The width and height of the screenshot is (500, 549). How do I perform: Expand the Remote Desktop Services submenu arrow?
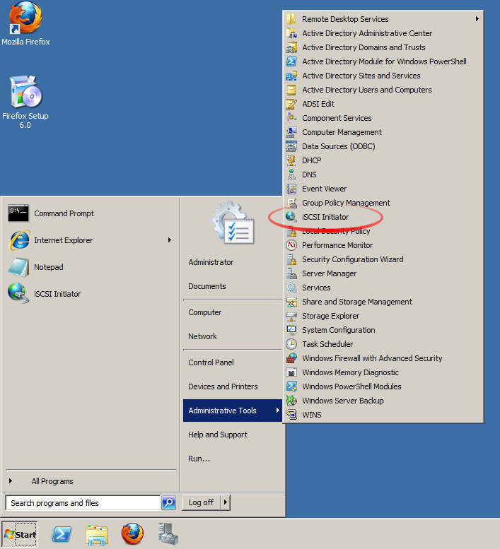pos(477,19)
